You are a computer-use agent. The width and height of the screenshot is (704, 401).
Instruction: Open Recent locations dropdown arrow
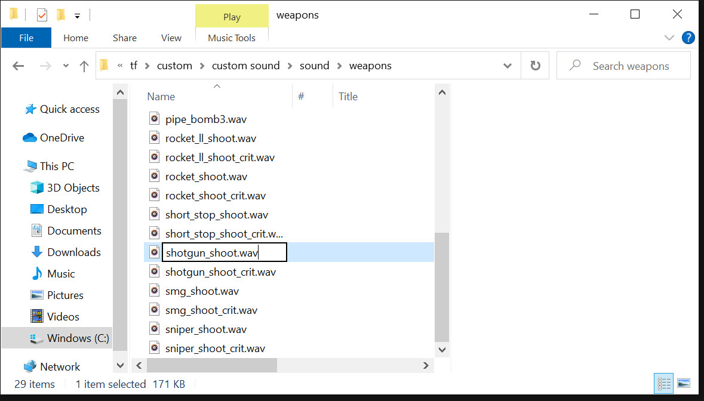pyautogui.click(x=66, y=66)
